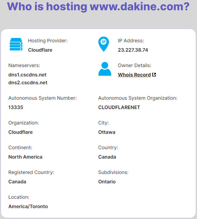
Task: Click the Cloudflare value under Hosting Provider
Action: 40,50
